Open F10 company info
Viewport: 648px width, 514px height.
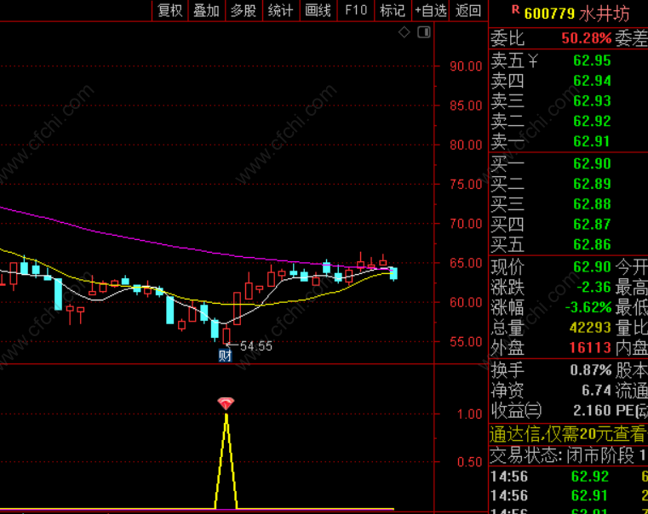pyautogui.click(x=356, y=10)
